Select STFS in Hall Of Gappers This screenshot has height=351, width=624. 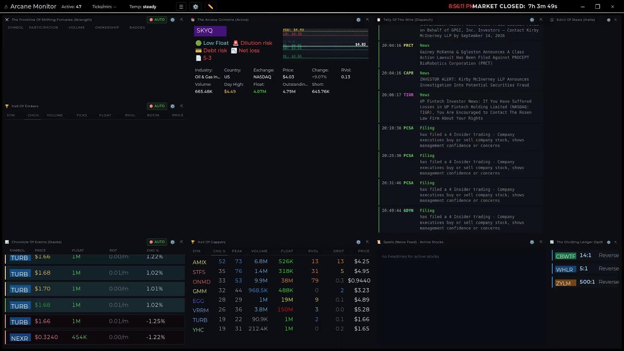[x=199, y=272]
